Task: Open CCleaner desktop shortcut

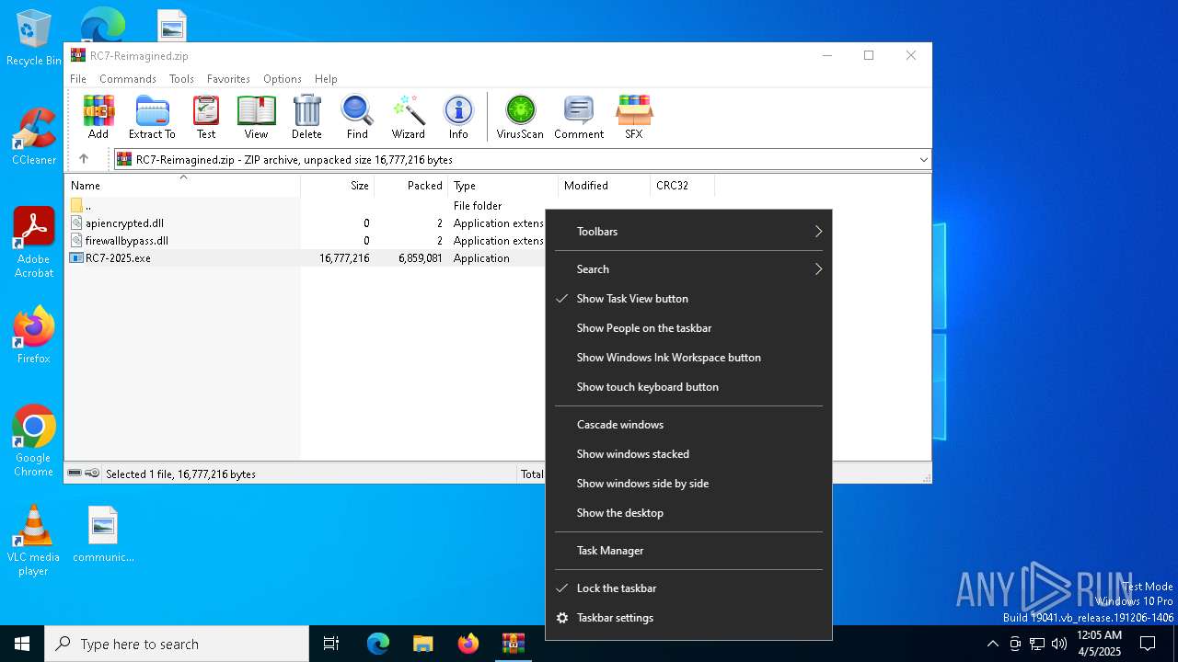Action: pyautogui.click(x=33, y=136)
